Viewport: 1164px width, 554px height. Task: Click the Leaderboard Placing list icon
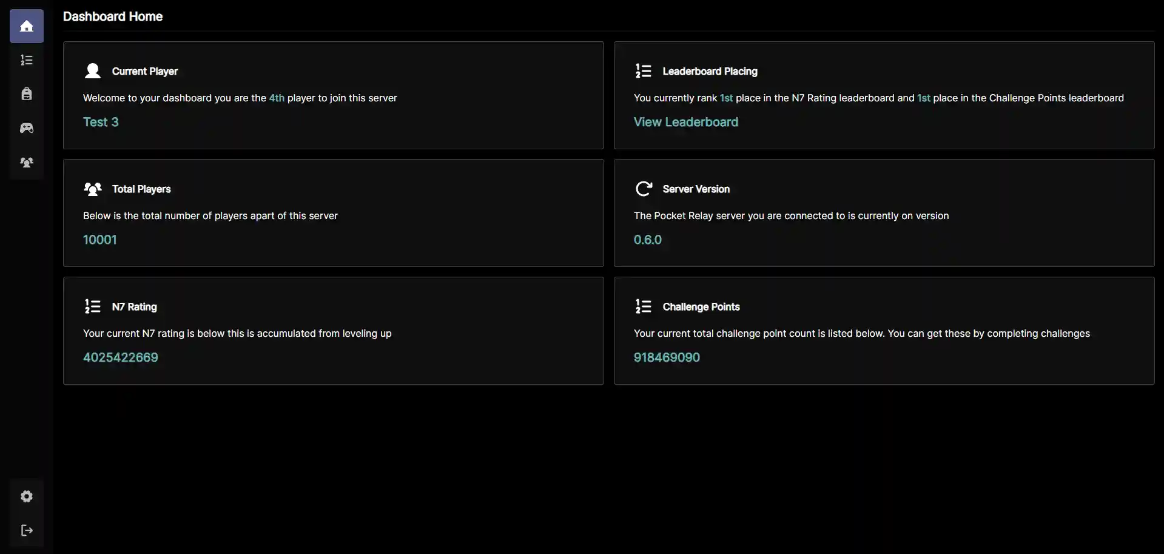(644, 71)
